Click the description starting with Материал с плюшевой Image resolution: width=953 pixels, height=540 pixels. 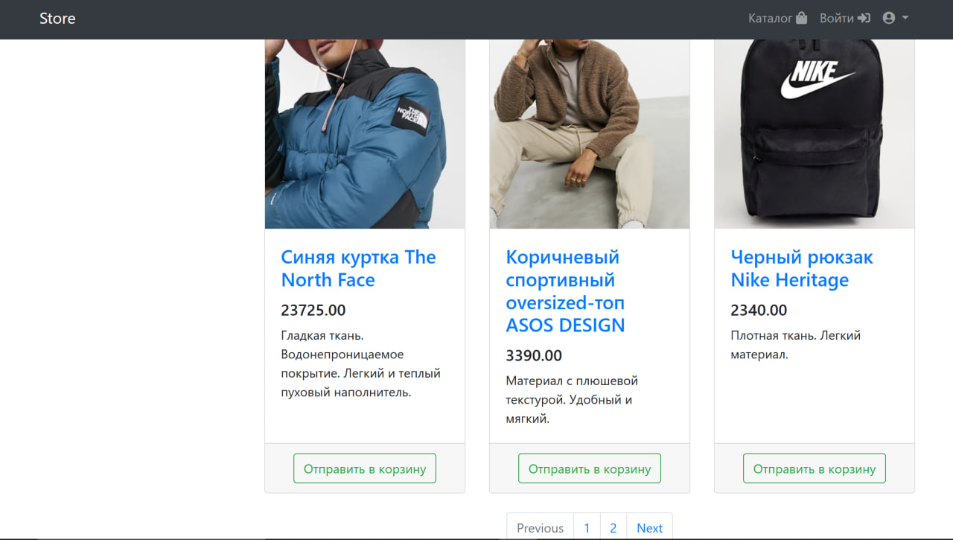(572, 400)
